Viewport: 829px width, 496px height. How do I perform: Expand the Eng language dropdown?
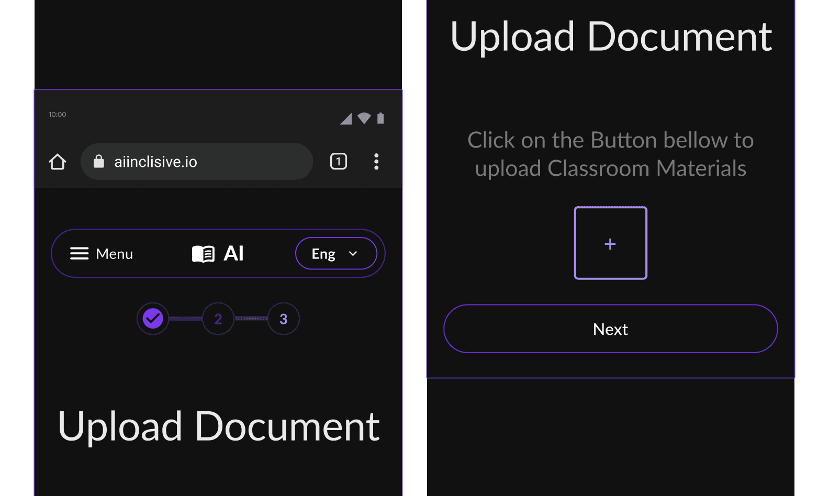336,254
